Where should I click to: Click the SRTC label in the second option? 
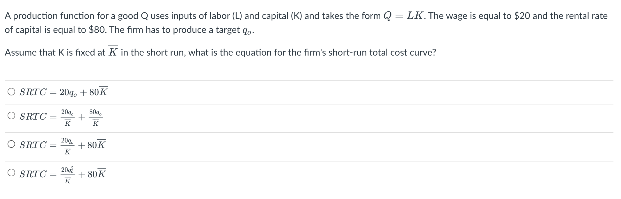coord(33,116)
